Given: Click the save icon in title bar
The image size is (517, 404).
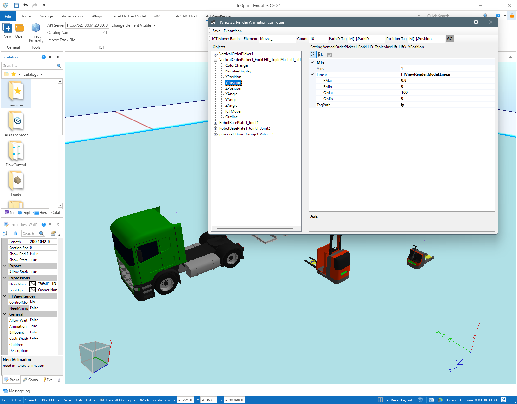Looking at the screenshot, I should [17, 5].
